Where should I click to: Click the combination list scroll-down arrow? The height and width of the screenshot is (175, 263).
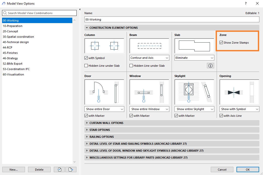pyautogui.click(x=74, y=162)
